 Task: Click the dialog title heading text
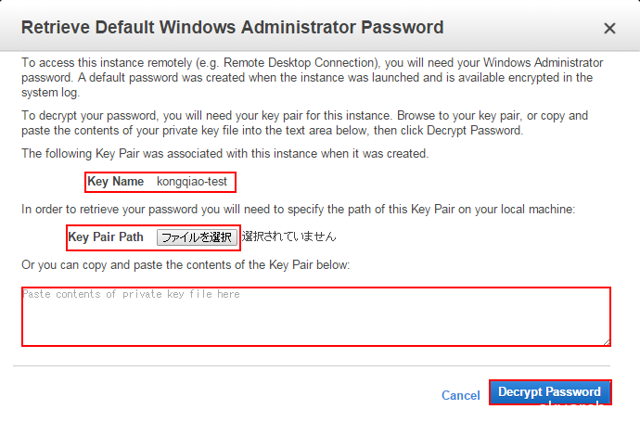[232, 28]
